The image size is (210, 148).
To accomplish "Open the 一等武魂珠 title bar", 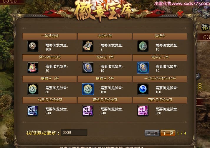I will [49, 36].
